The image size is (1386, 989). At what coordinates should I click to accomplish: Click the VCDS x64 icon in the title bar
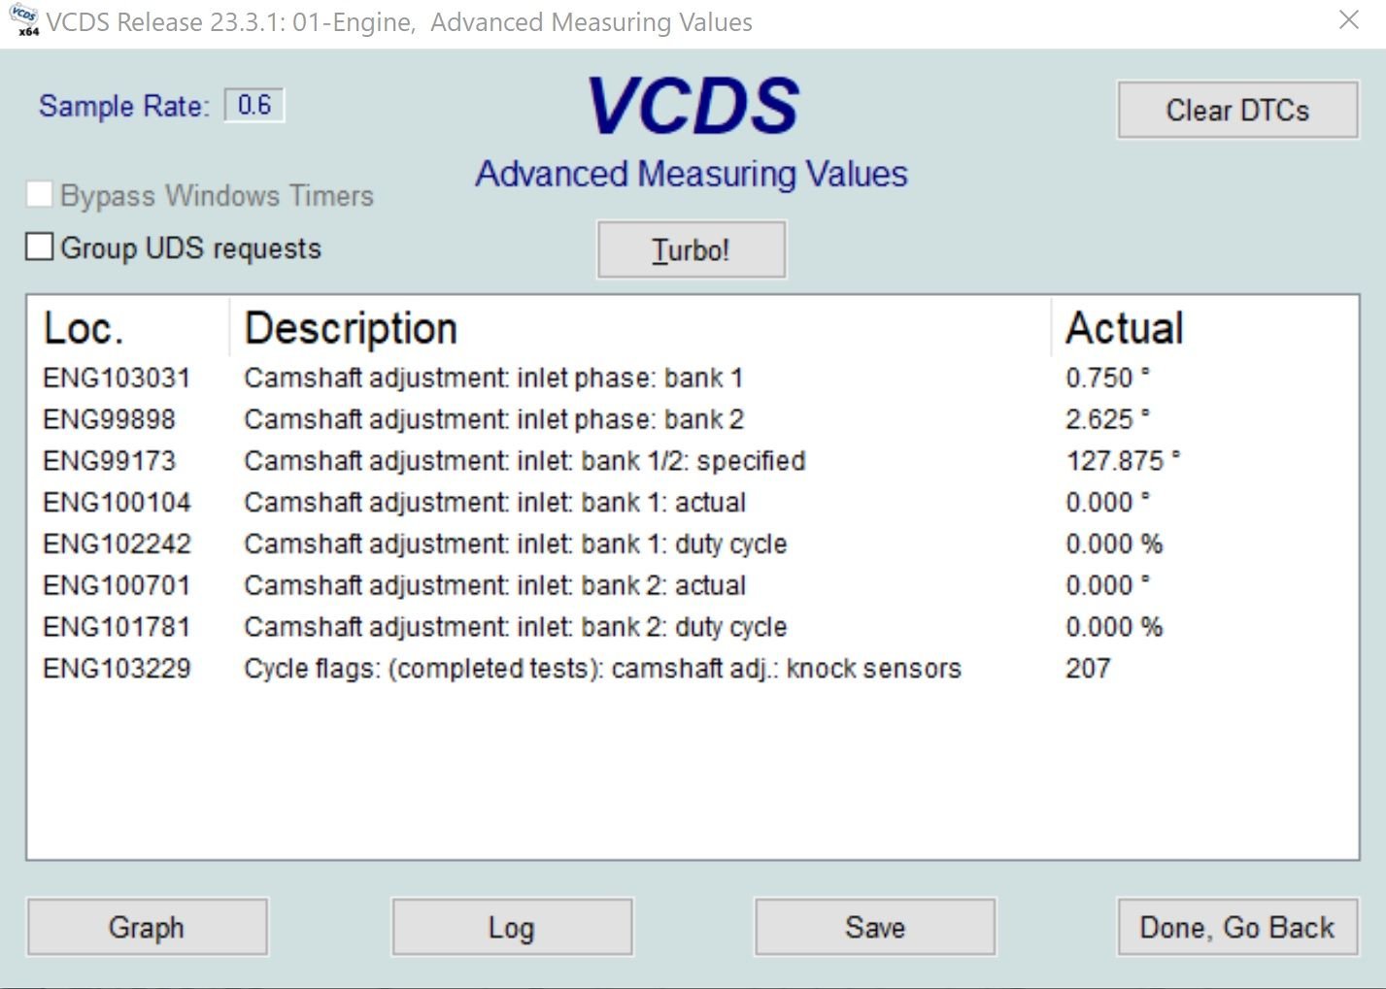point(21,20)
